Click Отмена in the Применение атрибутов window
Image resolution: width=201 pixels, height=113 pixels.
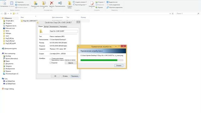[119, 66]
